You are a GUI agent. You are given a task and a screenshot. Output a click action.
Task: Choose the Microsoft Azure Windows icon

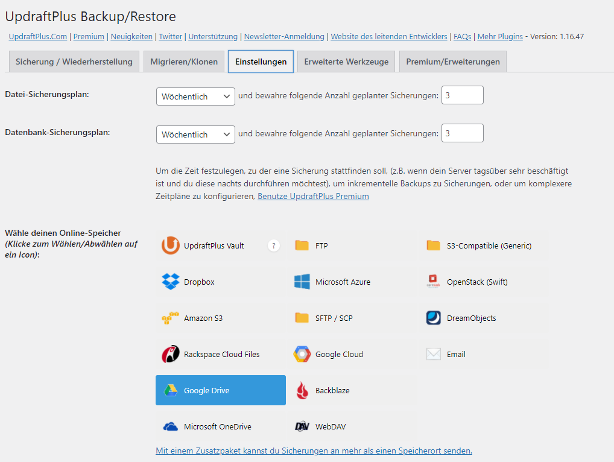302,282
